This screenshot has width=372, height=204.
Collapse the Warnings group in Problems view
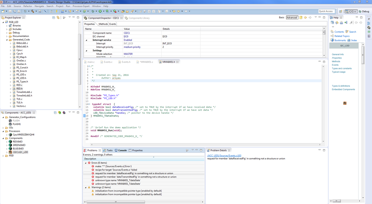(86, 187)
